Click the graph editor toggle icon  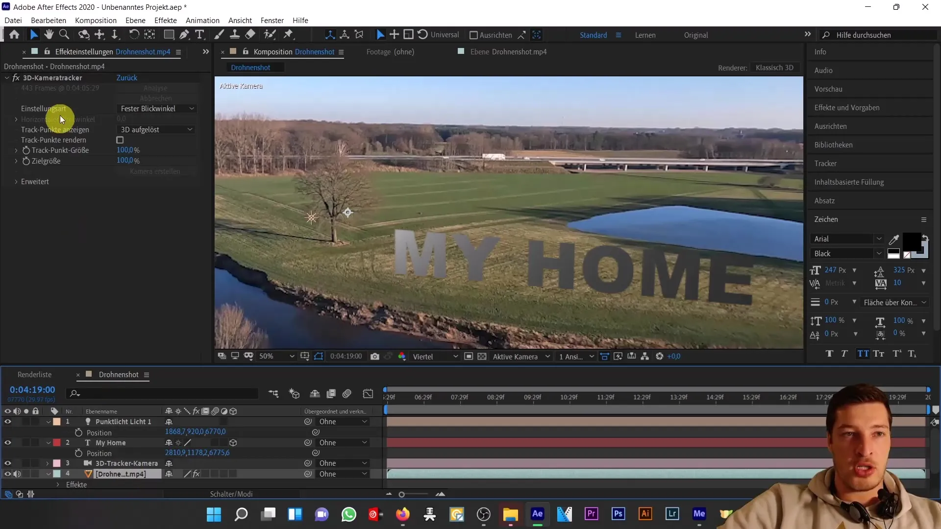point(369,393)
